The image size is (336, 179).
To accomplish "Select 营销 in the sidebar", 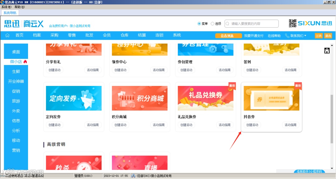I will point(16,150).
